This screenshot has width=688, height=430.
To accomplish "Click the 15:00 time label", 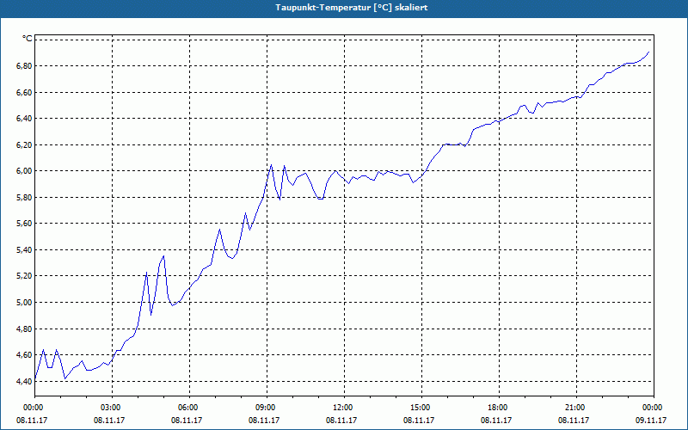I will click(x=421, y=408).
